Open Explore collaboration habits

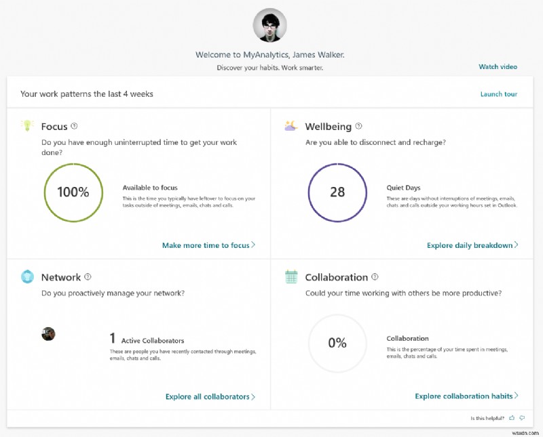tap(466, 396)
